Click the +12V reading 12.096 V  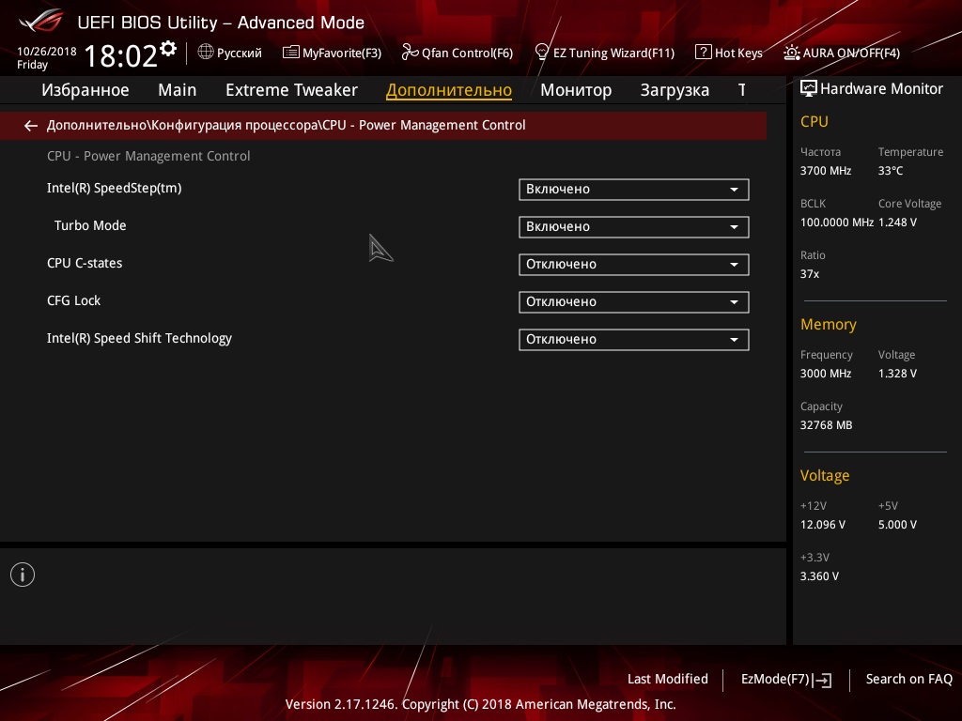coord(823,525)
